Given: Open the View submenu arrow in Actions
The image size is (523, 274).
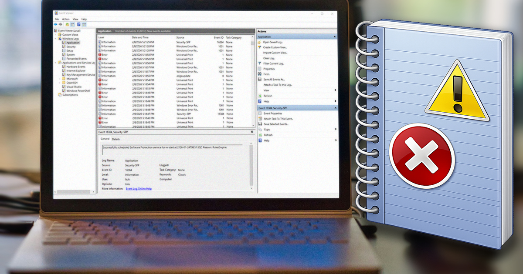Looking at the screenshot, I should (x=335, y=90).
